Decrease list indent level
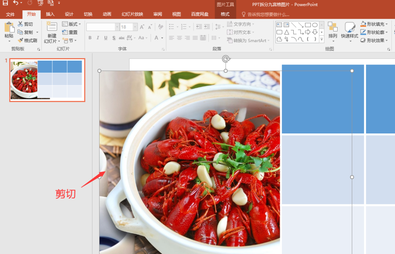Image resolution: width=395 pixels, height=254 pixels. [x=199, y=27]
